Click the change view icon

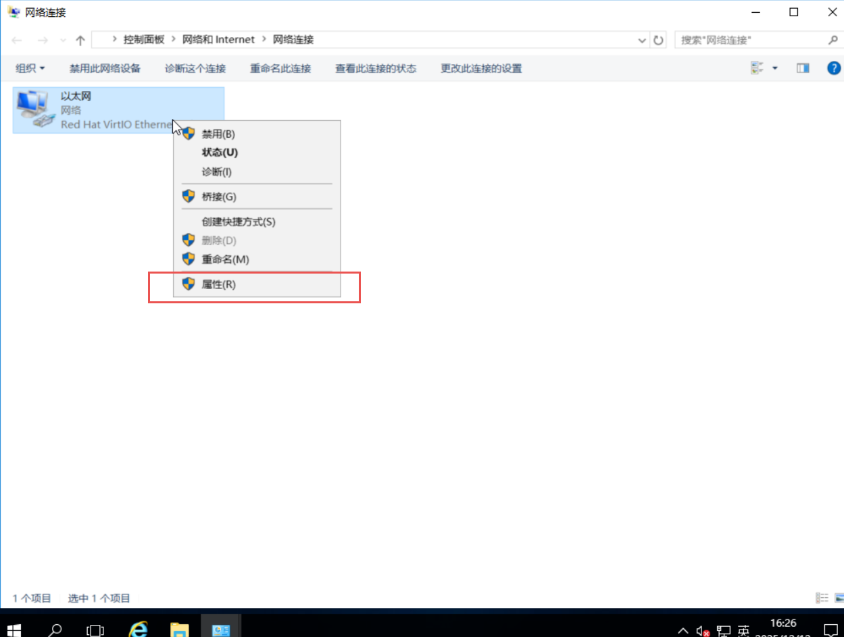(x=757, y=68)
